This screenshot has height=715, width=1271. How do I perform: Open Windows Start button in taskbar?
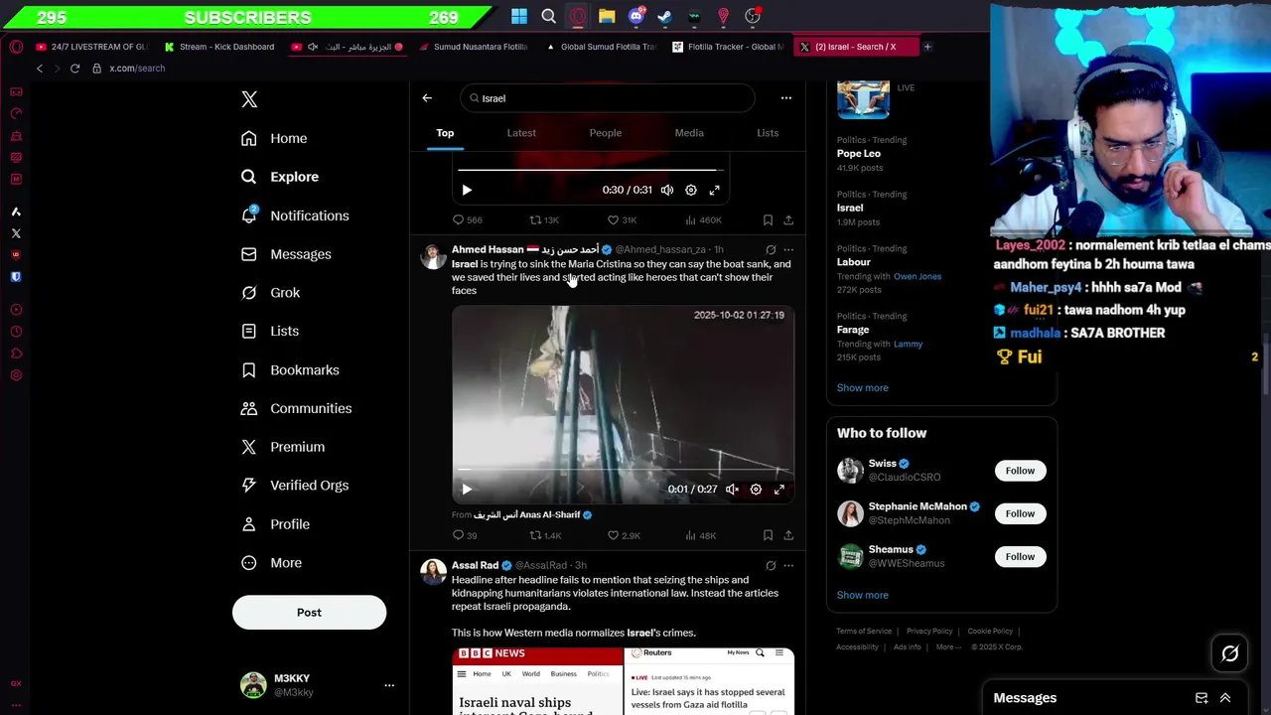(519, 16)
